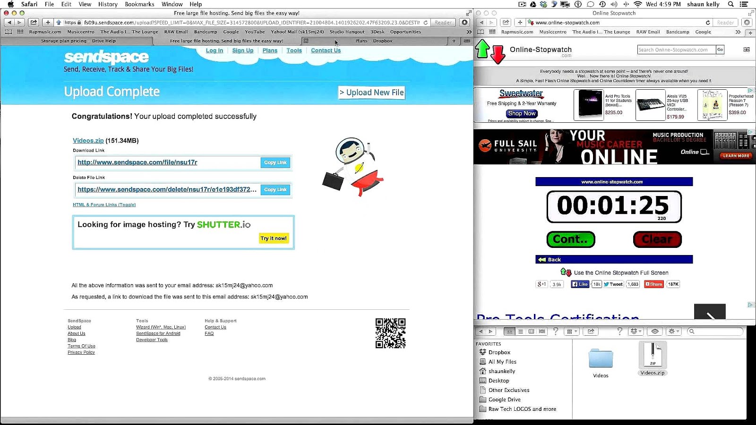Show all tabs icon in sendspace window
Viewport: 756px width, 425px height.
click(x=467, y=41)
